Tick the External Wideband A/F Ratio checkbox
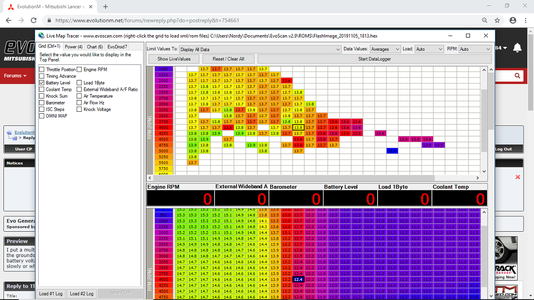Screen dimensions: 534x300 pyautogui.click(x=79, y=90)
